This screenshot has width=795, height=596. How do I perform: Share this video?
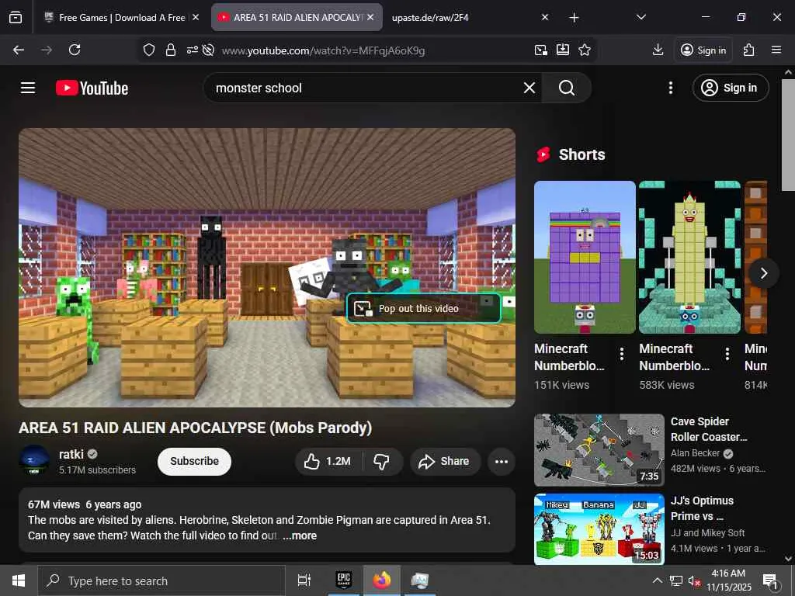(x=445, y=461)
